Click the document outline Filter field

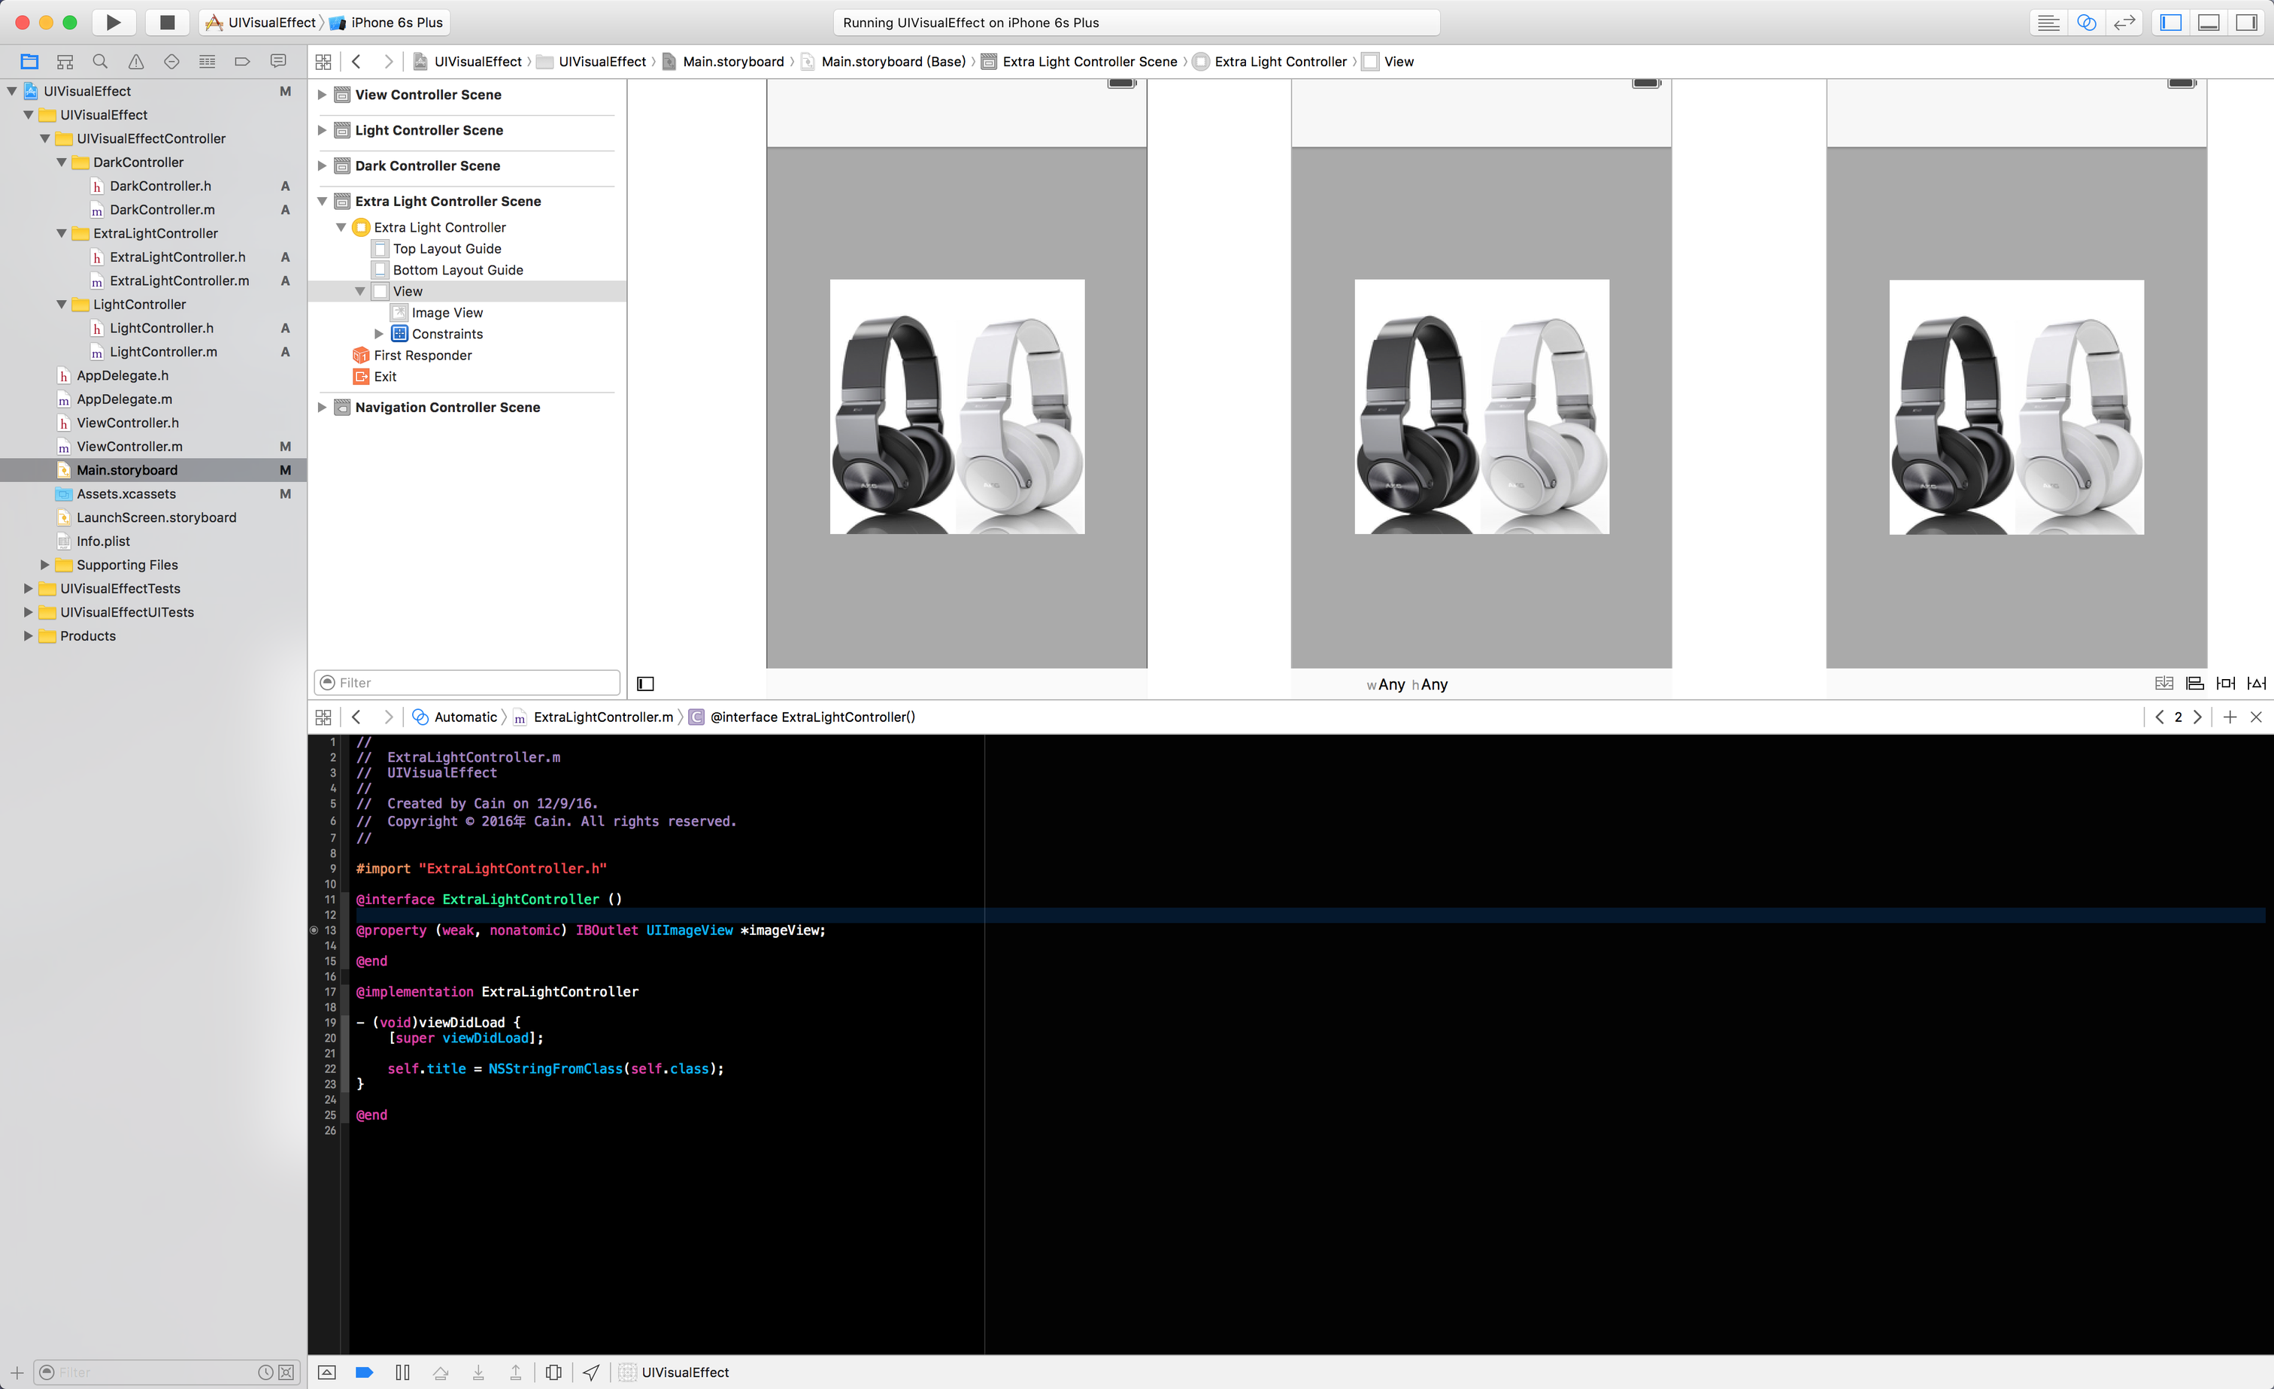467,683
